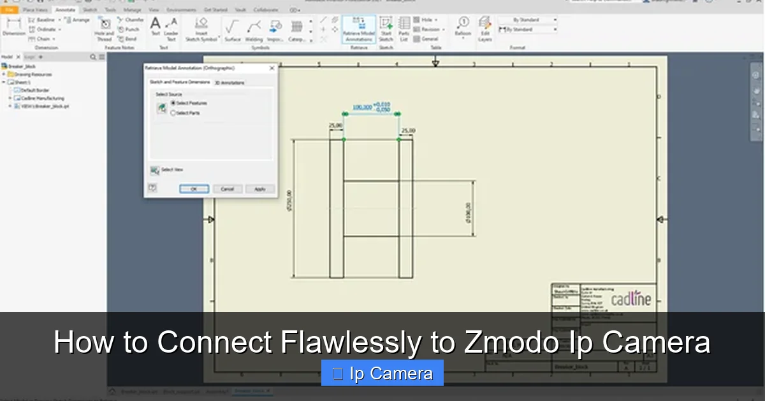
Task: Click the Select Source arrow icon in dialog
Action: tap(161, 108)
